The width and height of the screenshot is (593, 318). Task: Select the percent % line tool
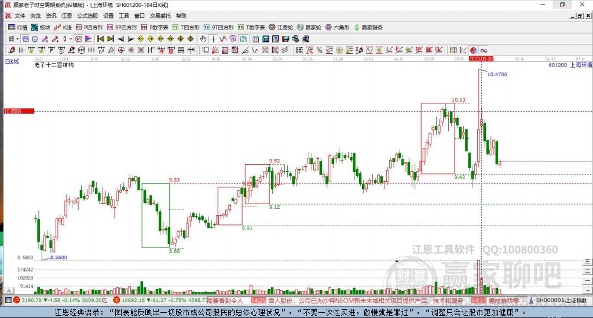(319, 50)
